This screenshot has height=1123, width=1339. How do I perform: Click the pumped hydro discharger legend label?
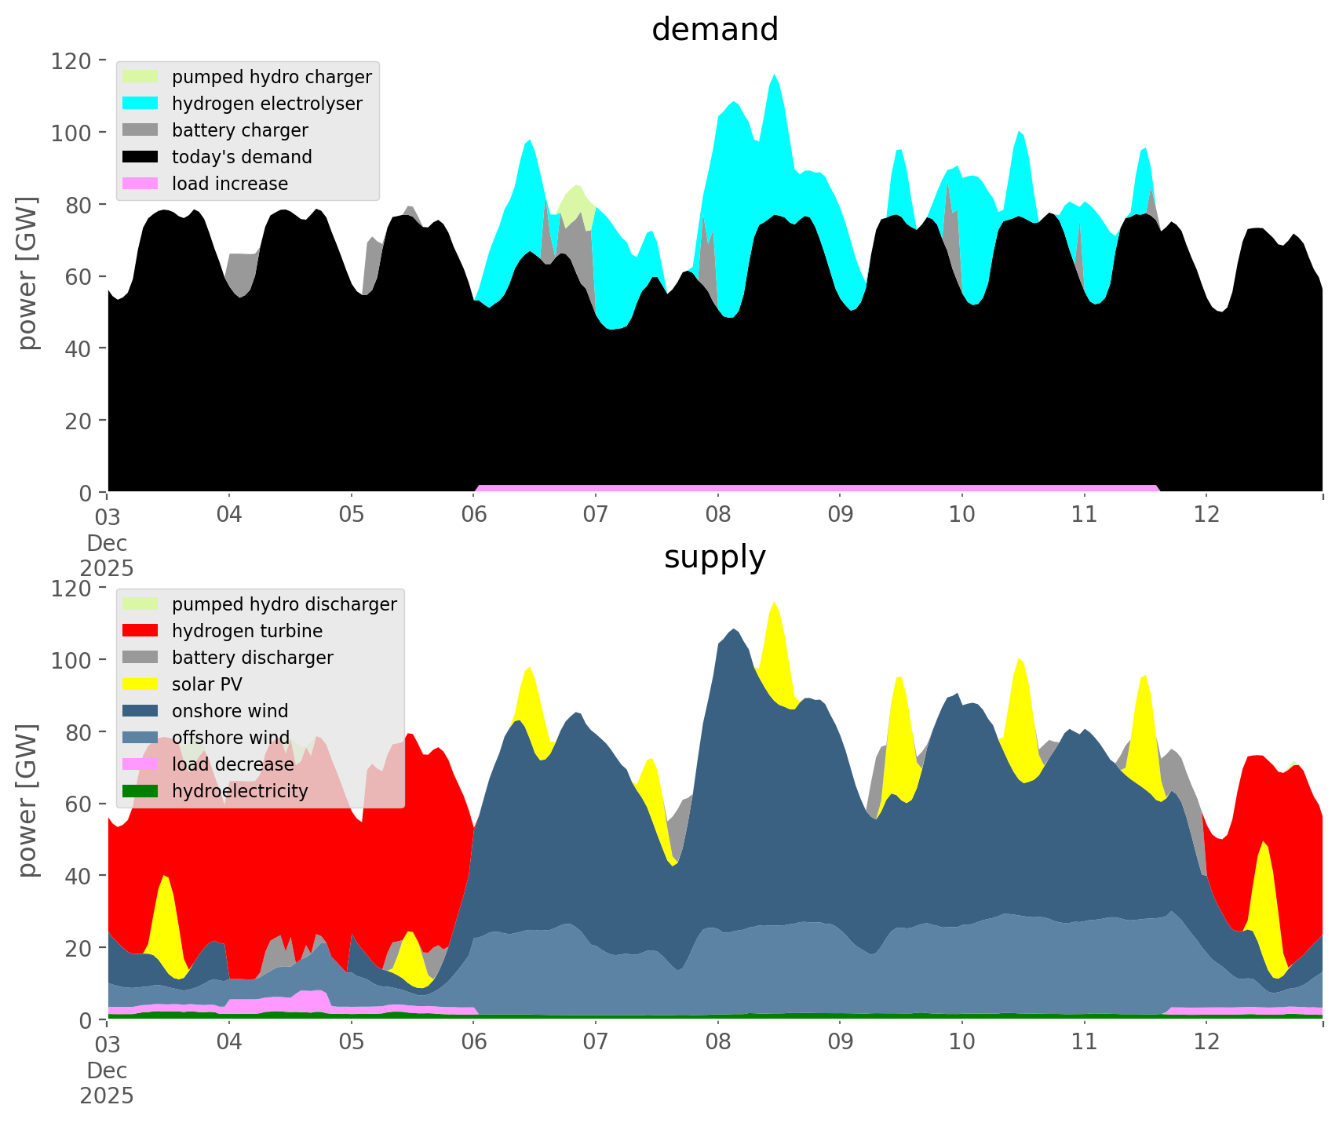tap(284, 604)
